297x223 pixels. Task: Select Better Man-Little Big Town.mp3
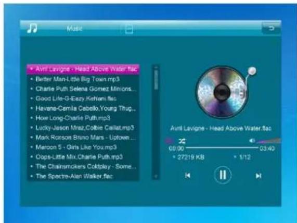pyautogui.click(x=83, y=79)
